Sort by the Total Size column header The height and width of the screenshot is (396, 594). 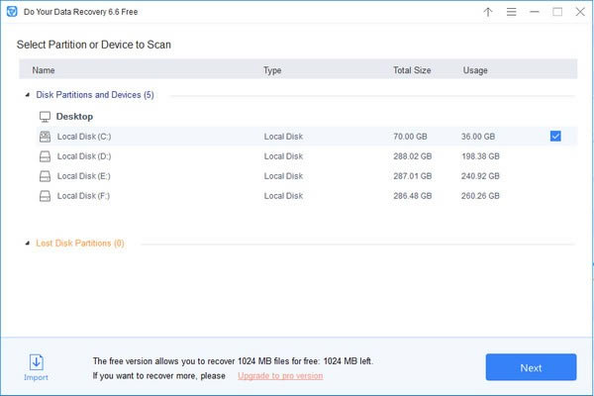(412, 71)
